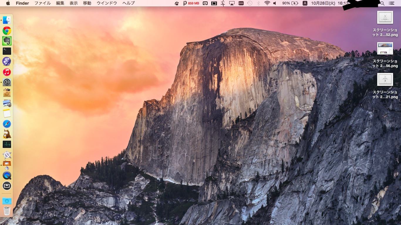Viewport: 401px width, 225px height.
Task: Click the Bluetooth status icon
Action: (258, 3)
